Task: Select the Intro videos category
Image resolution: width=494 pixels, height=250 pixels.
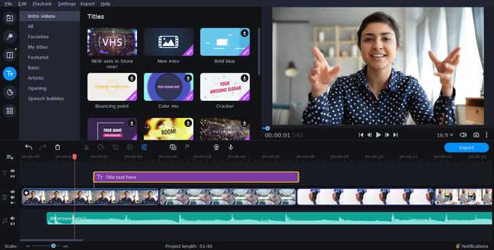Action: point(50,16)
